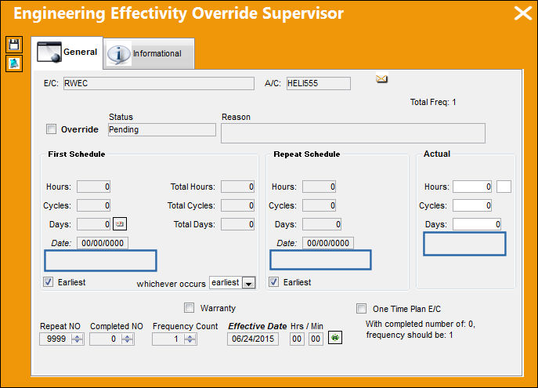The image size is (538, 388).
Task: Click the Frequency Count spinner arrows
Action: point(190,339)
